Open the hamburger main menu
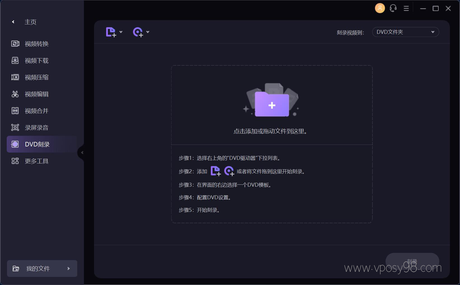 coord(406,8)
